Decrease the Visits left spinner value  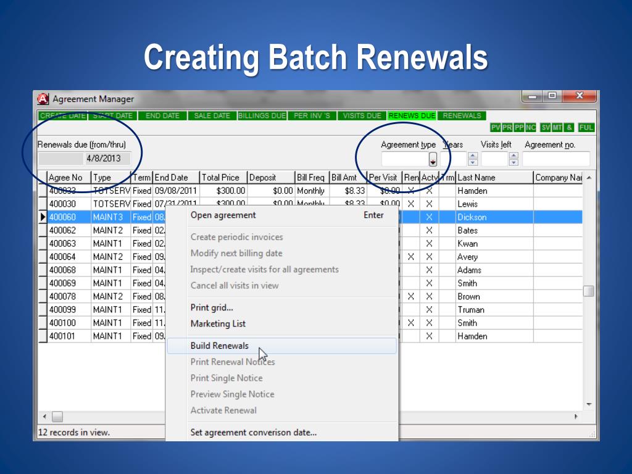click(513, 163)
